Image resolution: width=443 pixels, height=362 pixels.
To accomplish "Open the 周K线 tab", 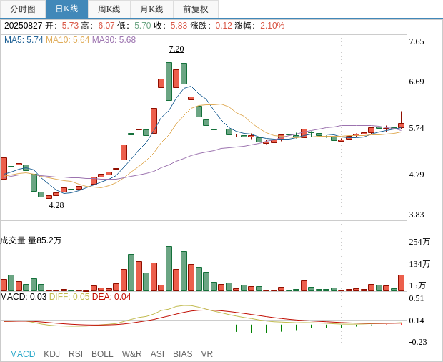I will (109, 9).
